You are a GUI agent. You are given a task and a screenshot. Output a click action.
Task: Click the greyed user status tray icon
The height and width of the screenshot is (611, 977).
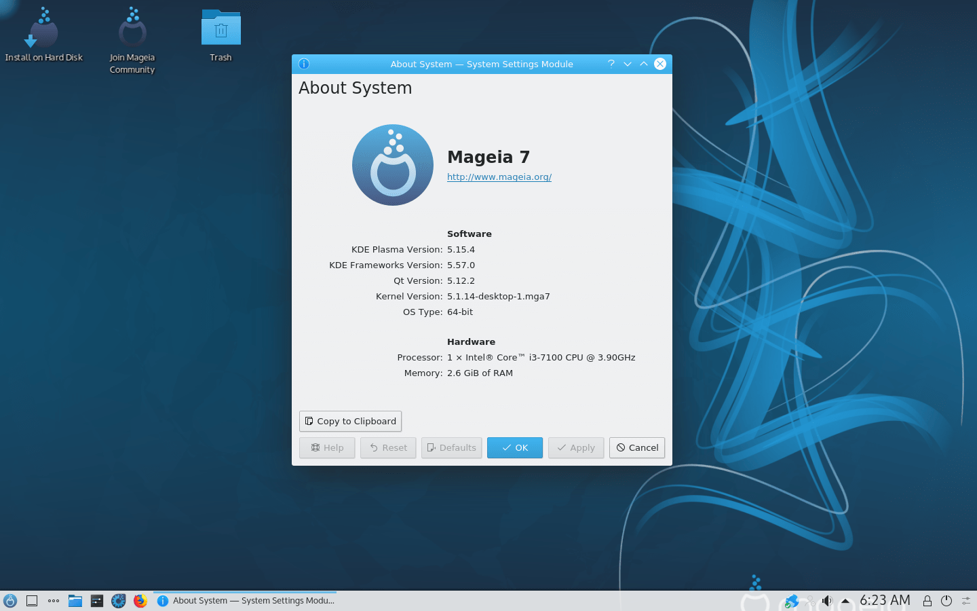coord(810,601)
